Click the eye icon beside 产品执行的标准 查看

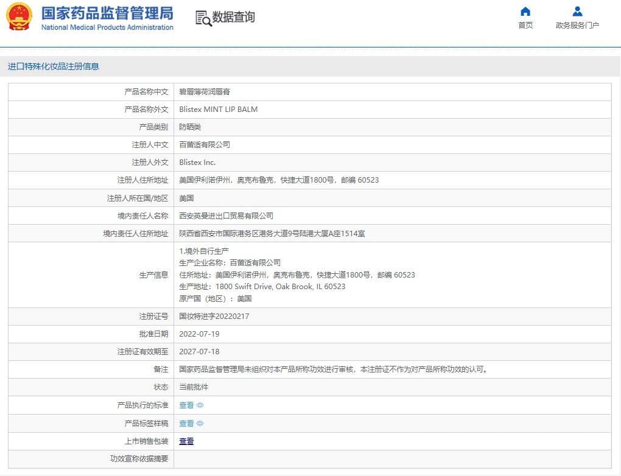click(x=200, y=405)
